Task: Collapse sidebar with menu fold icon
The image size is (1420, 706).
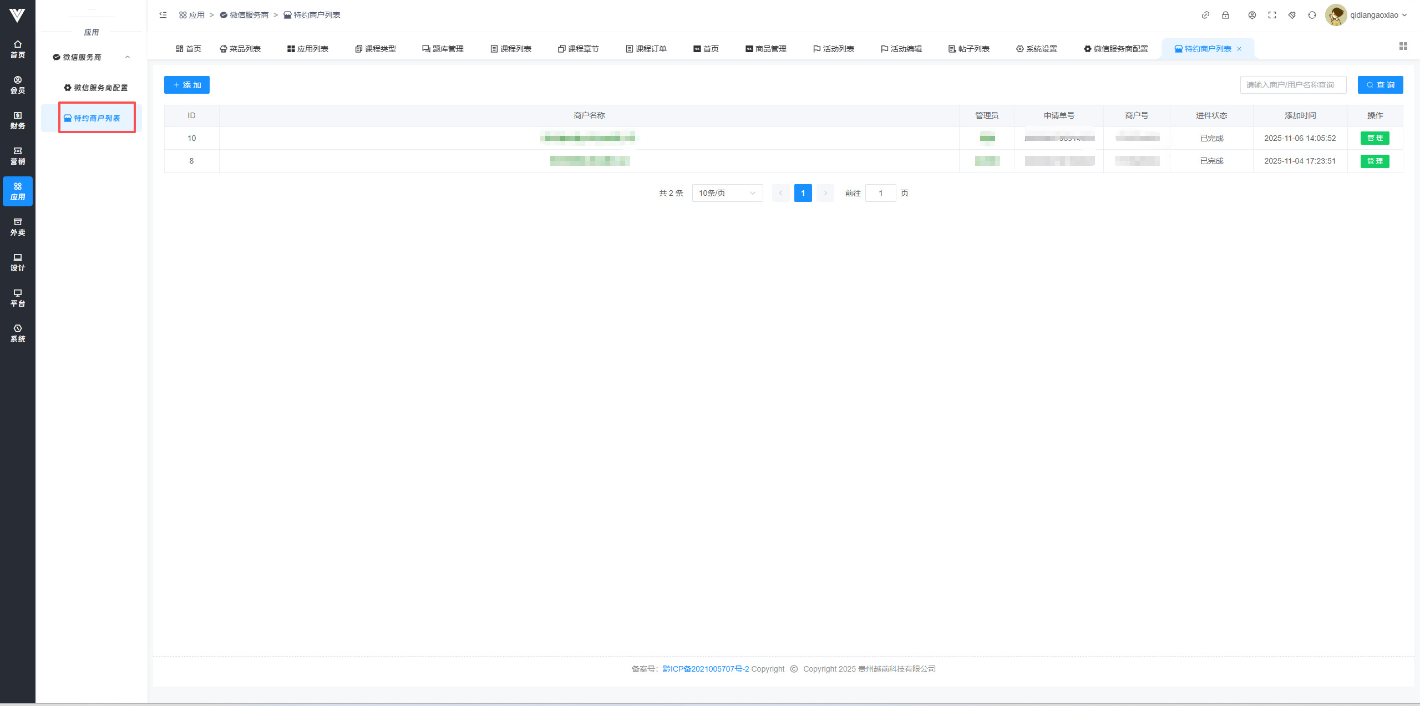Action: point(163,15)
